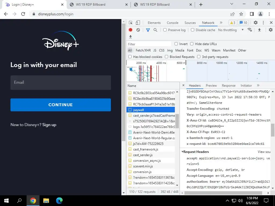
Task: Filter requests by Img type
Action: pyautogui.click(x=170, y=50)
